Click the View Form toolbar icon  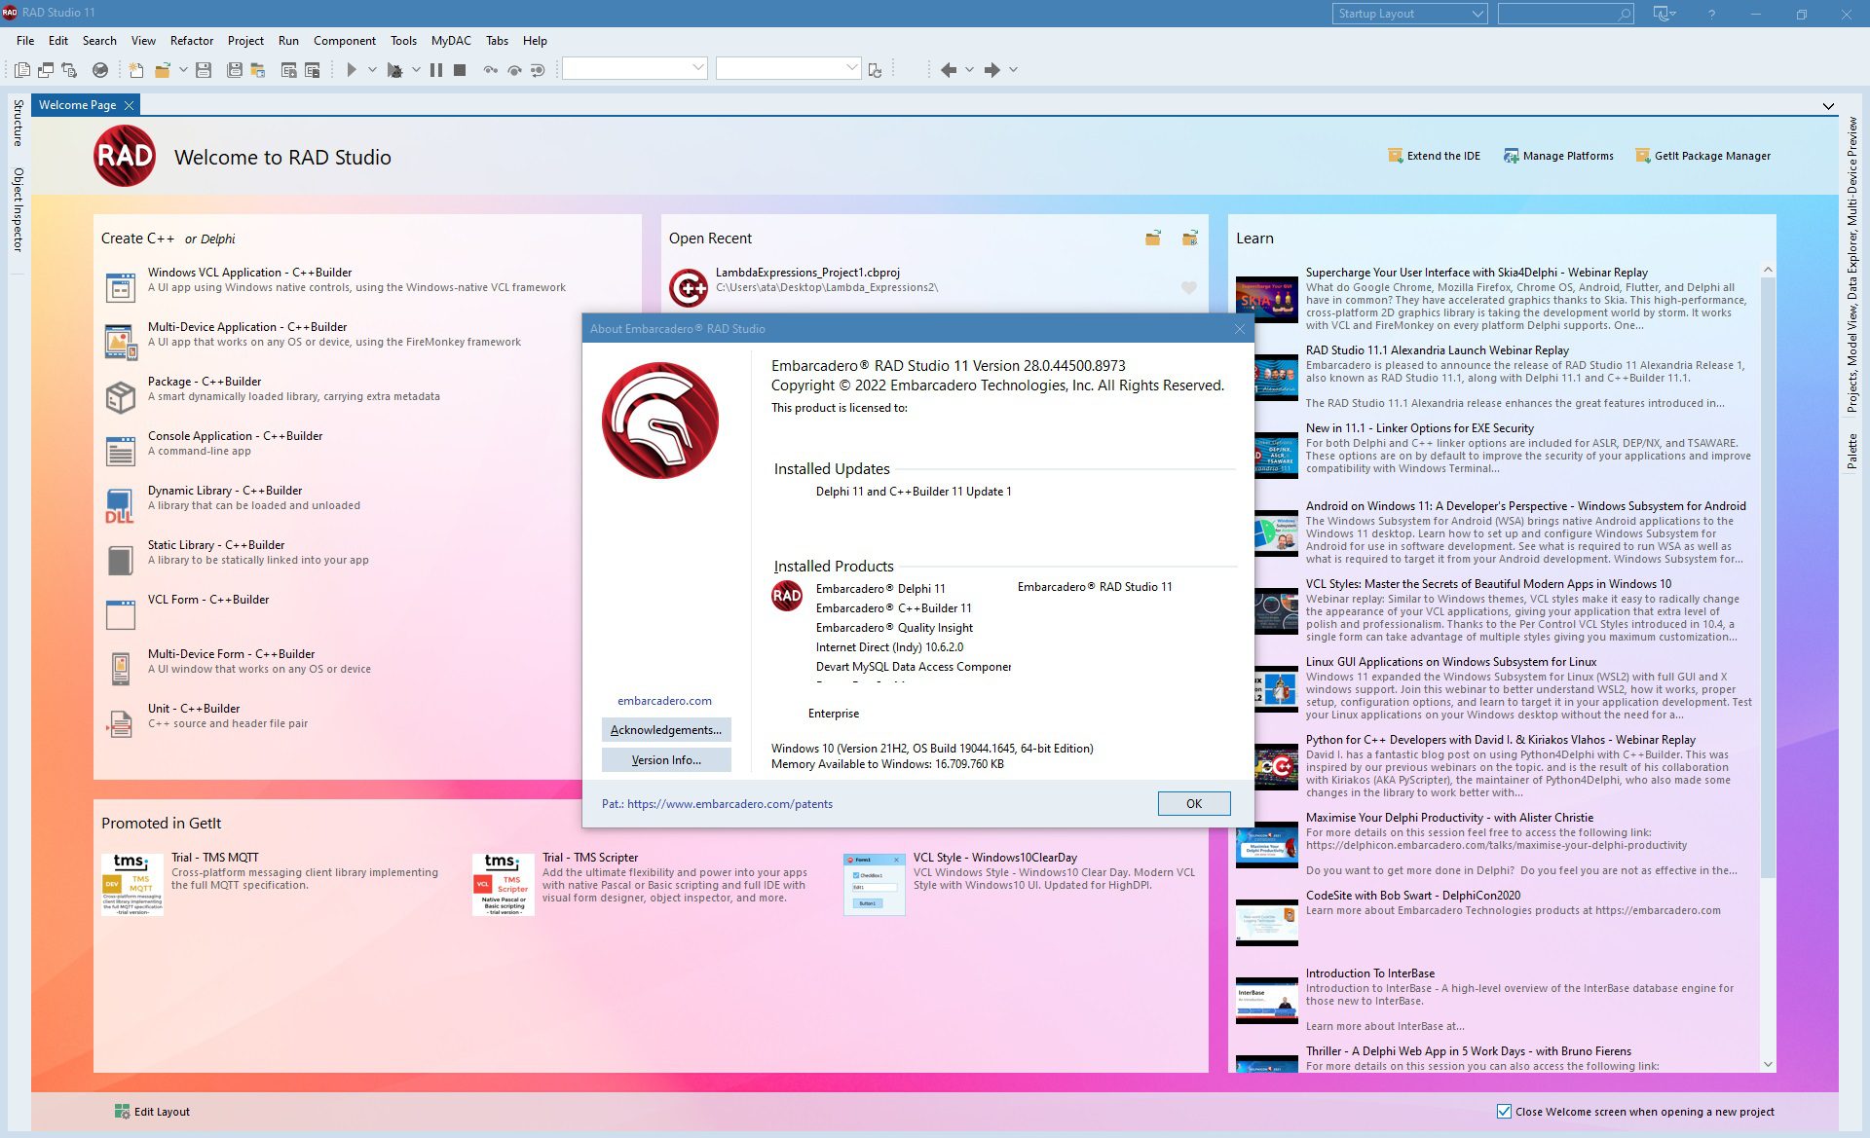click(x=46, y=69)
